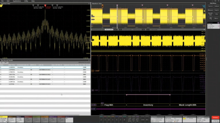Turn on channel 2
220x123 pixels.
101,120
